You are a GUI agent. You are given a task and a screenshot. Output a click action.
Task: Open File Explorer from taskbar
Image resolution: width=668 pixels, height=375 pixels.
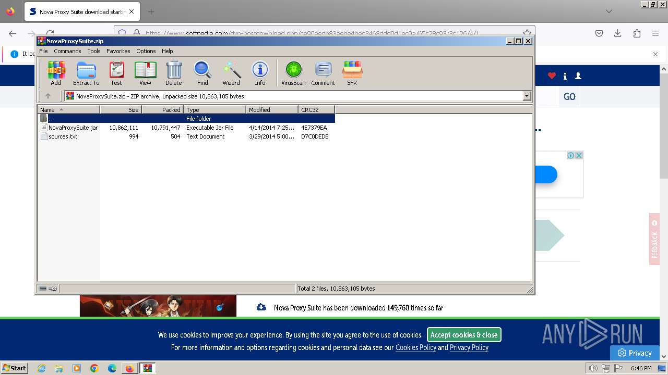(x=59, y=368)
